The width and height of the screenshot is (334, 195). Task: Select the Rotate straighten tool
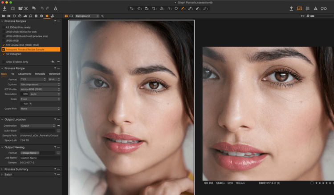[162, 8]
